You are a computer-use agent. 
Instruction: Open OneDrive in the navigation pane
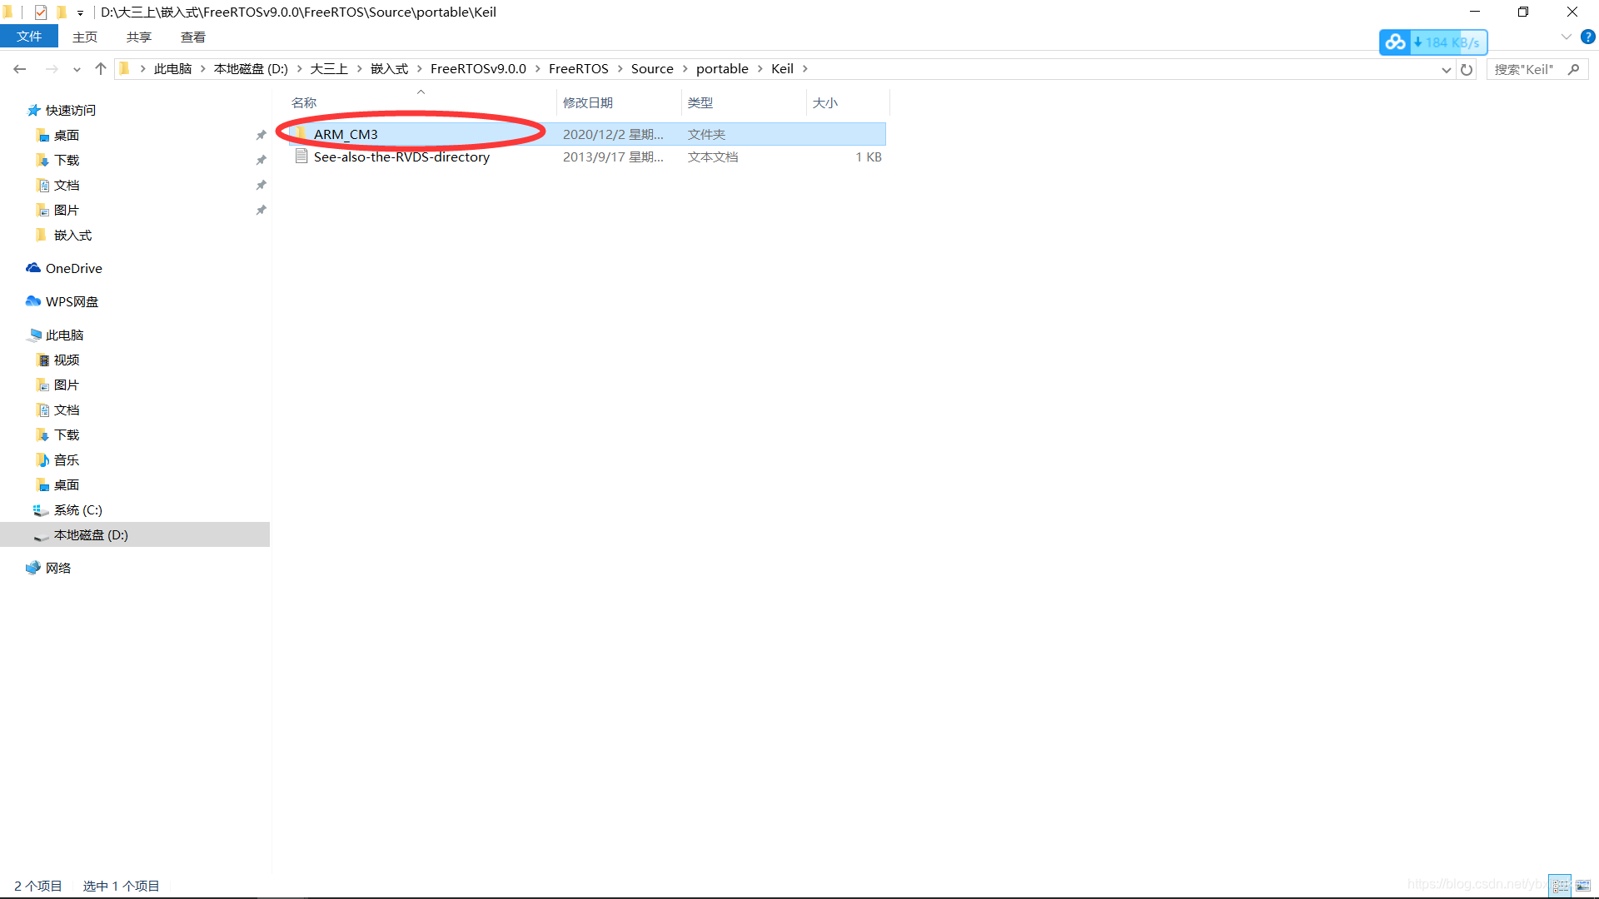point(73,268)
